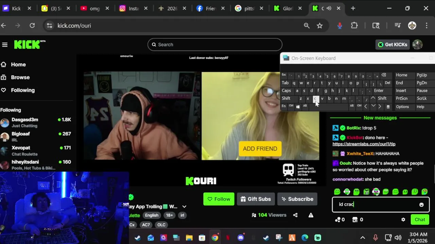Click username Xwhite_TeeX in chat

tap(360, 154)
